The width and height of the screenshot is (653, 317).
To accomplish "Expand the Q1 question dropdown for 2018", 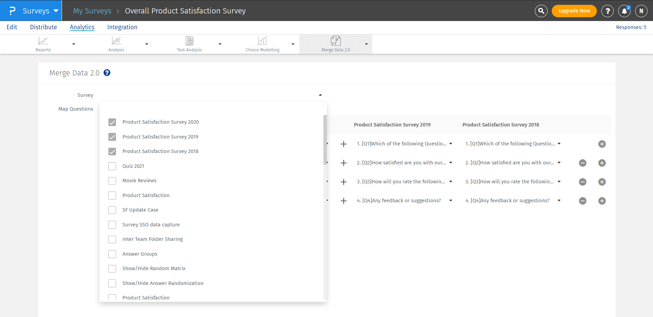I will [x=559, y=144].
